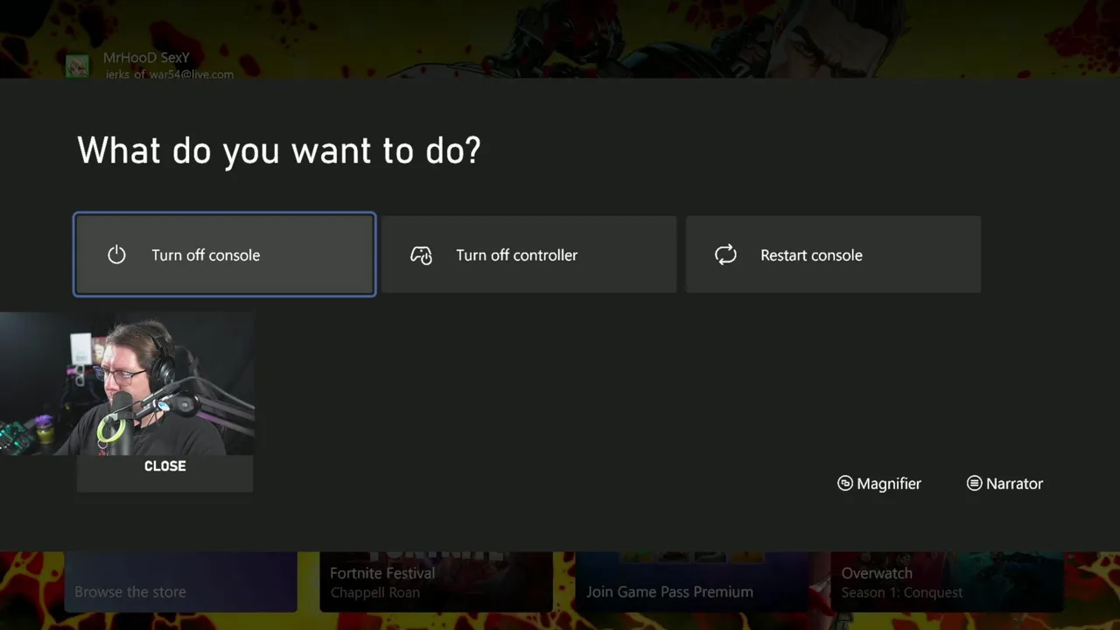Open the Fortnite Festival Chappell Roan tile

(436, 582)
